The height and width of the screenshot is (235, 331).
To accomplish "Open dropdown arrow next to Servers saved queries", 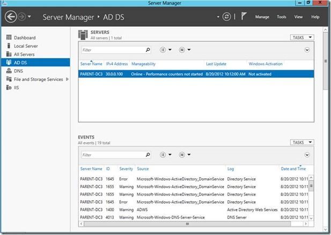I will (189, 50).
